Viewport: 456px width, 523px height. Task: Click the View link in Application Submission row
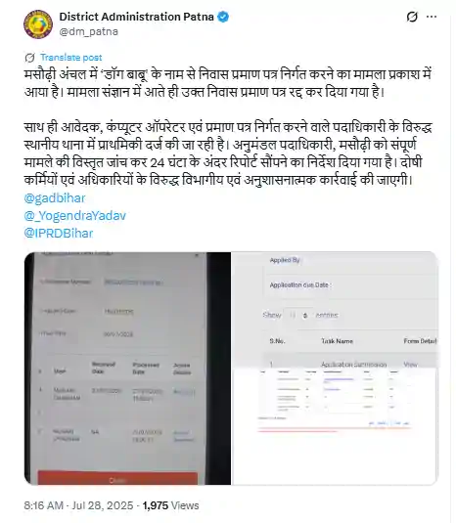pos(410,365)
